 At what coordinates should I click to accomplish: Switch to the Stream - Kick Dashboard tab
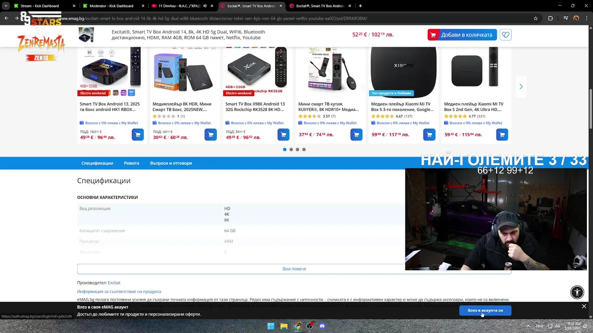pyautogui.click(x=44, y=6)
